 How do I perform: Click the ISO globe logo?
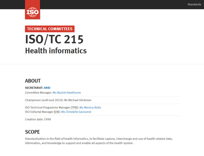click(33, 10)
